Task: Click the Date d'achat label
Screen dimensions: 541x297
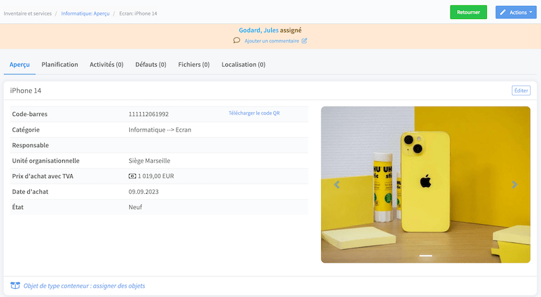Action: [30, 192]
